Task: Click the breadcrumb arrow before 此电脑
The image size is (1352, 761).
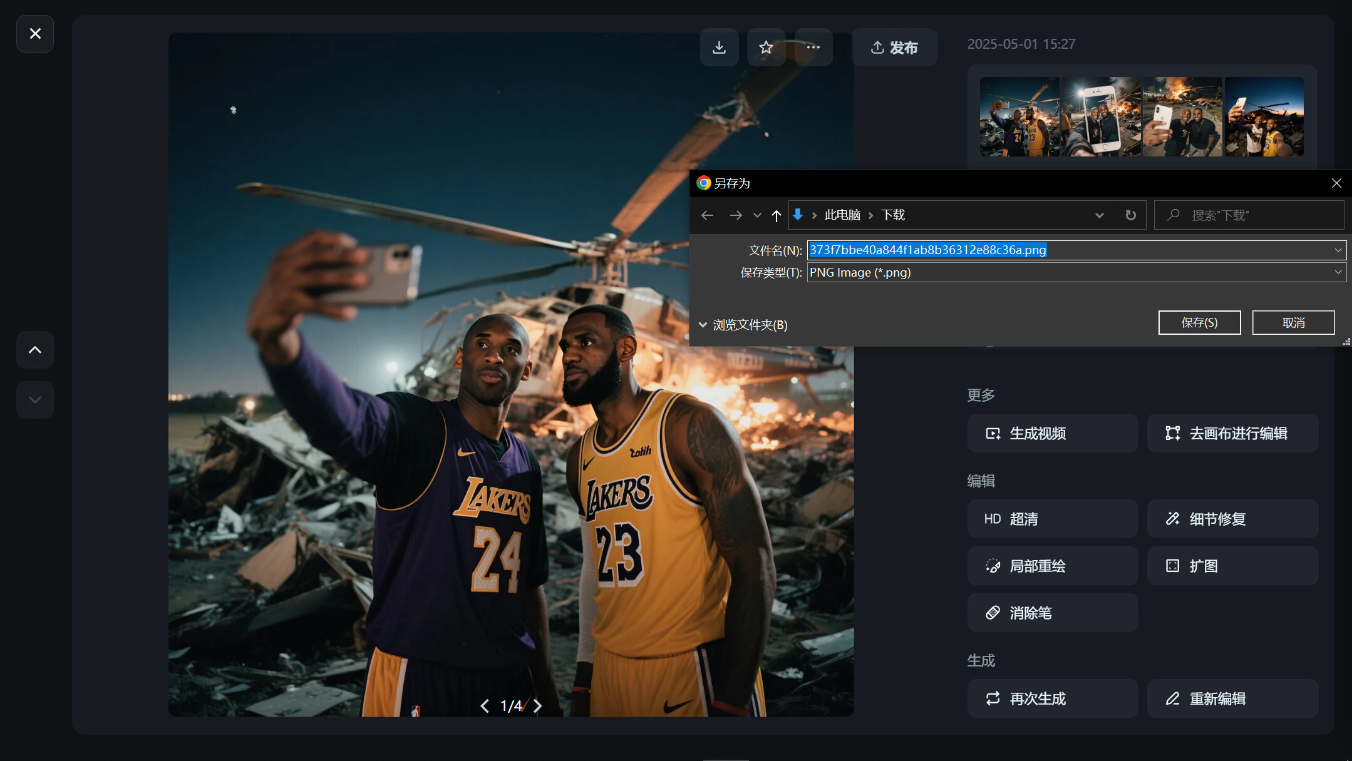Action: (814, 215)
